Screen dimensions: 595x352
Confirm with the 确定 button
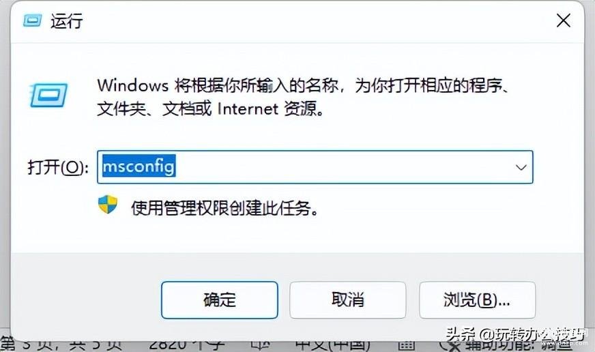219,300
